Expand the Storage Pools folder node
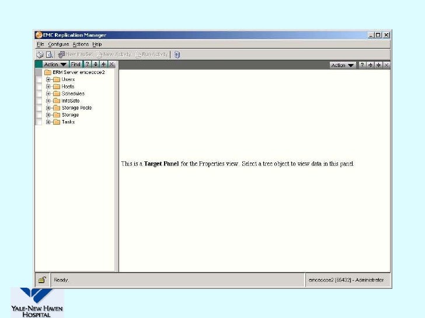This screenshot has width=425, height=318. pyautogui.click(x=48, y=108)
